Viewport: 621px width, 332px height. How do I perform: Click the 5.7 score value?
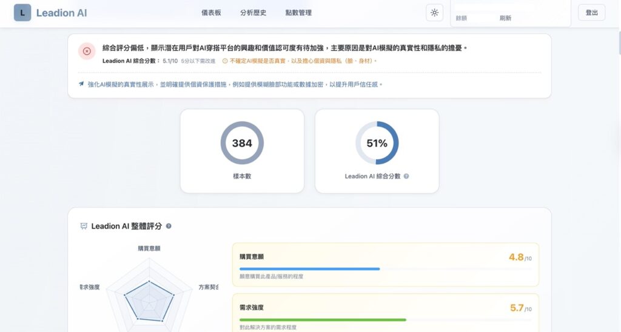pos(517,308)
